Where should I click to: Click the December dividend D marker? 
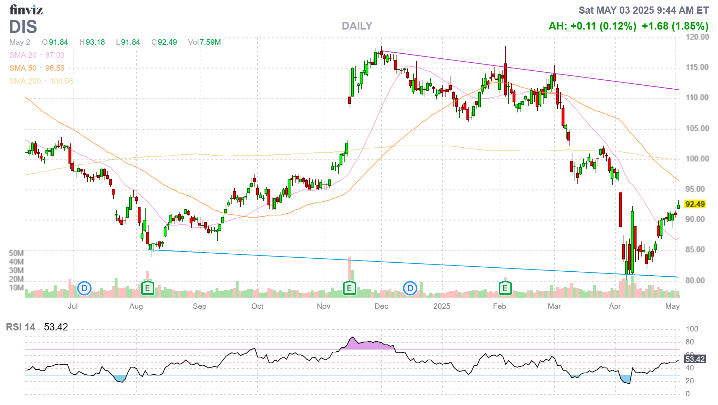[x=410, y=288]
